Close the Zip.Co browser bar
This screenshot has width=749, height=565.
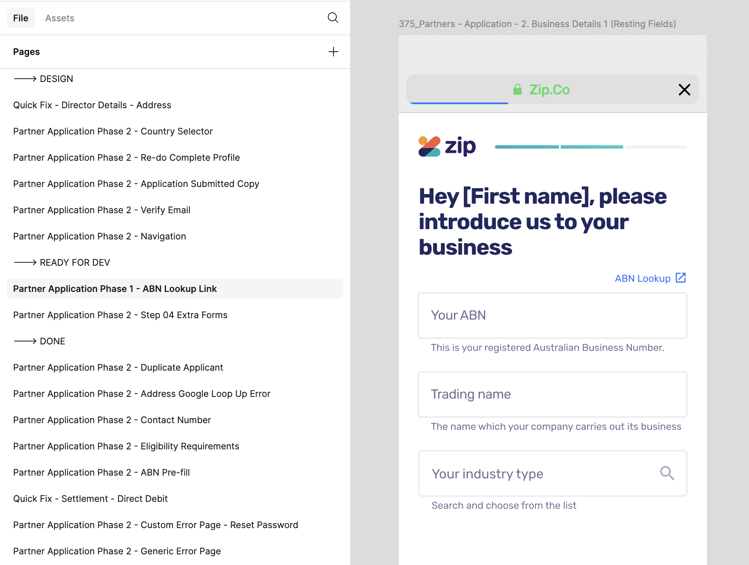coord(684,89)
